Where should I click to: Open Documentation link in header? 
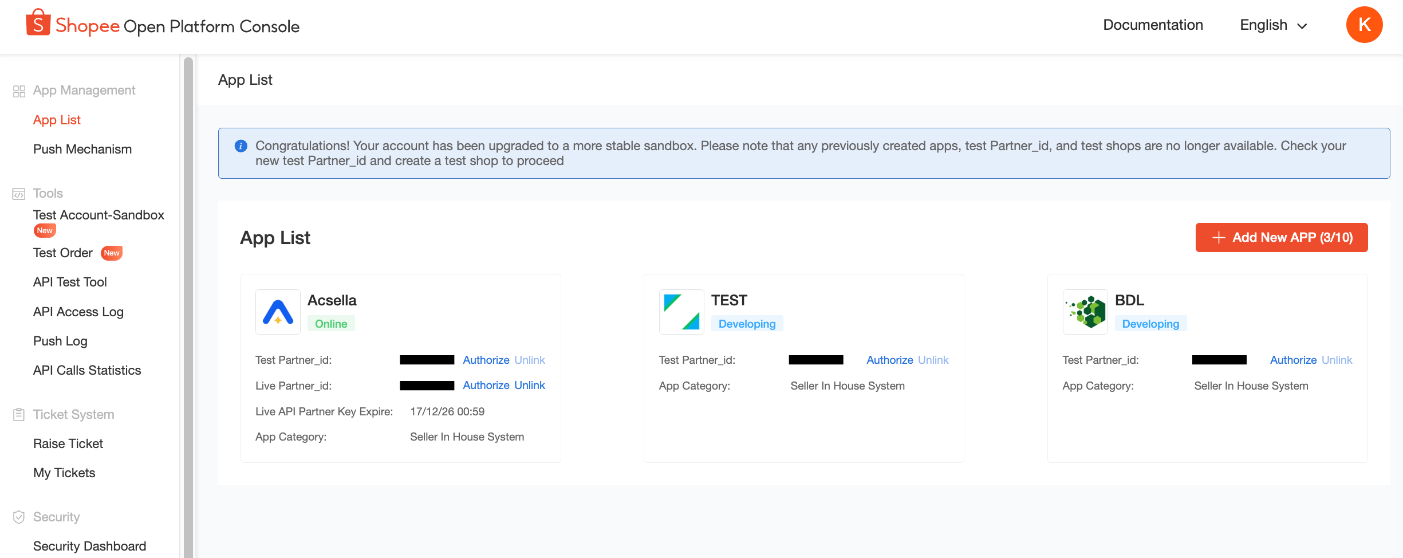(x=1153, y=25)
